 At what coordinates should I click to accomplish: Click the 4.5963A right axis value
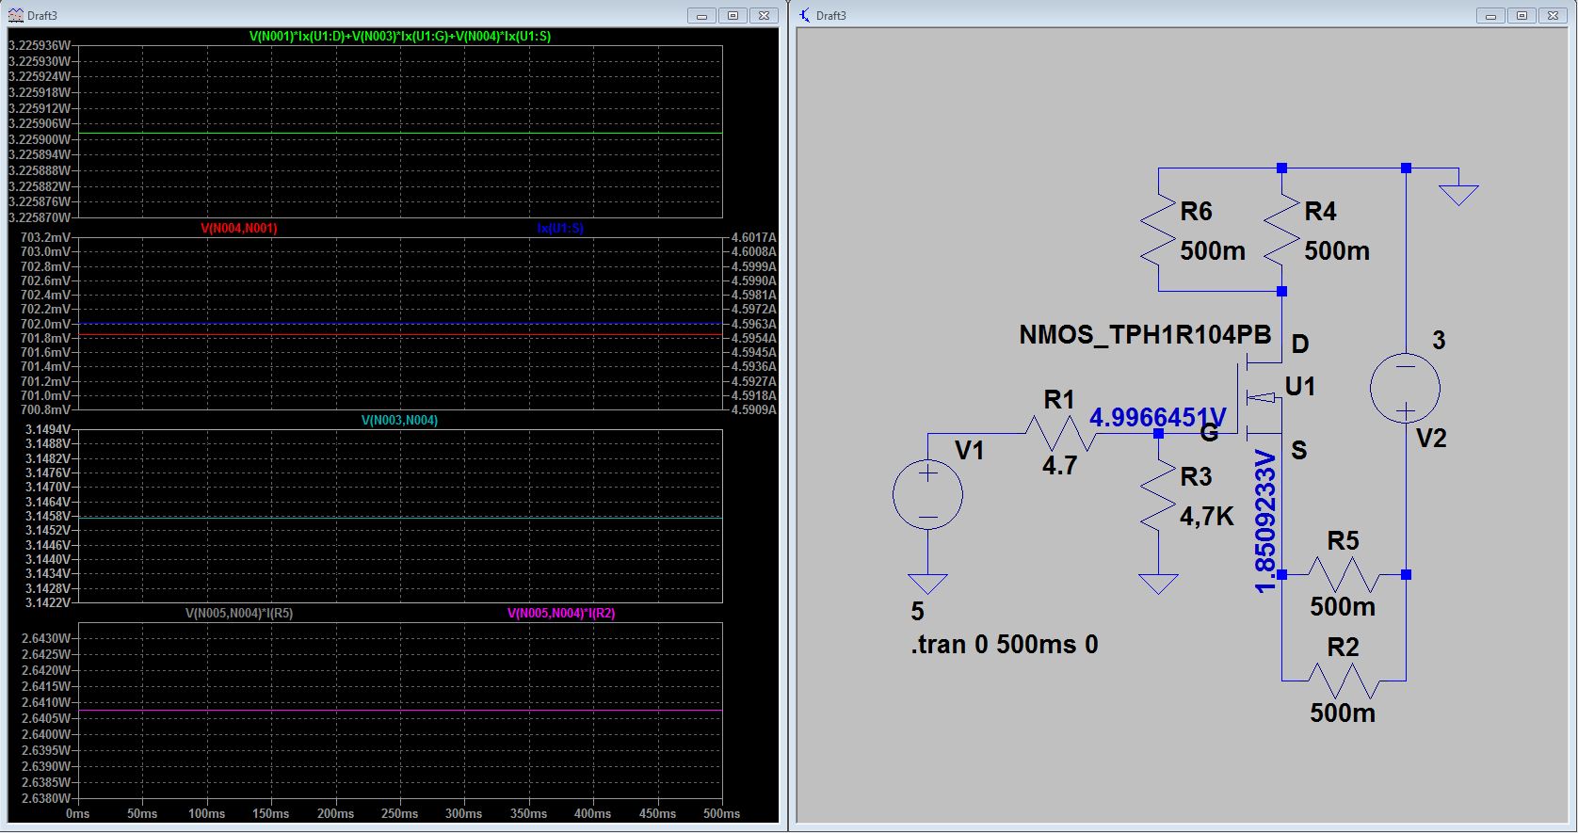(754, 324)
